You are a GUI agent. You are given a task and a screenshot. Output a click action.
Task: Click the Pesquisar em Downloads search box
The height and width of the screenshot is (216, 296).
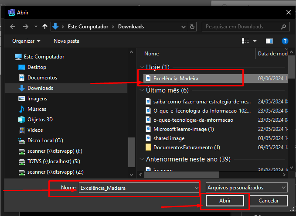pyautogui.click(x=244, y=27)
